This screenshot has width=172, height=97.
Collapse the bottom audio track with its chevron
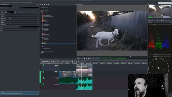42,84
